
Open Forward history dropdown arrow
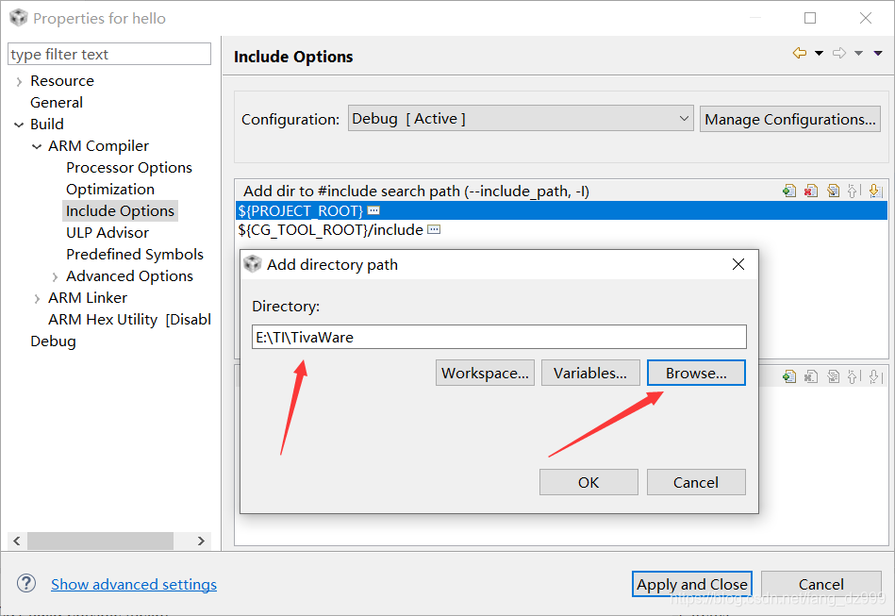tap(858, 53)
